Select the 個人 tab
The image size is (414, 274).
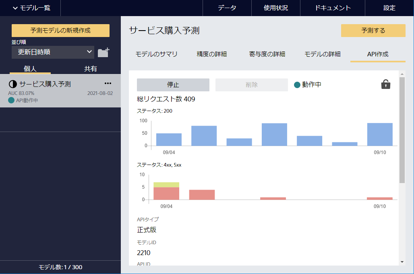(x=30, y=69)
